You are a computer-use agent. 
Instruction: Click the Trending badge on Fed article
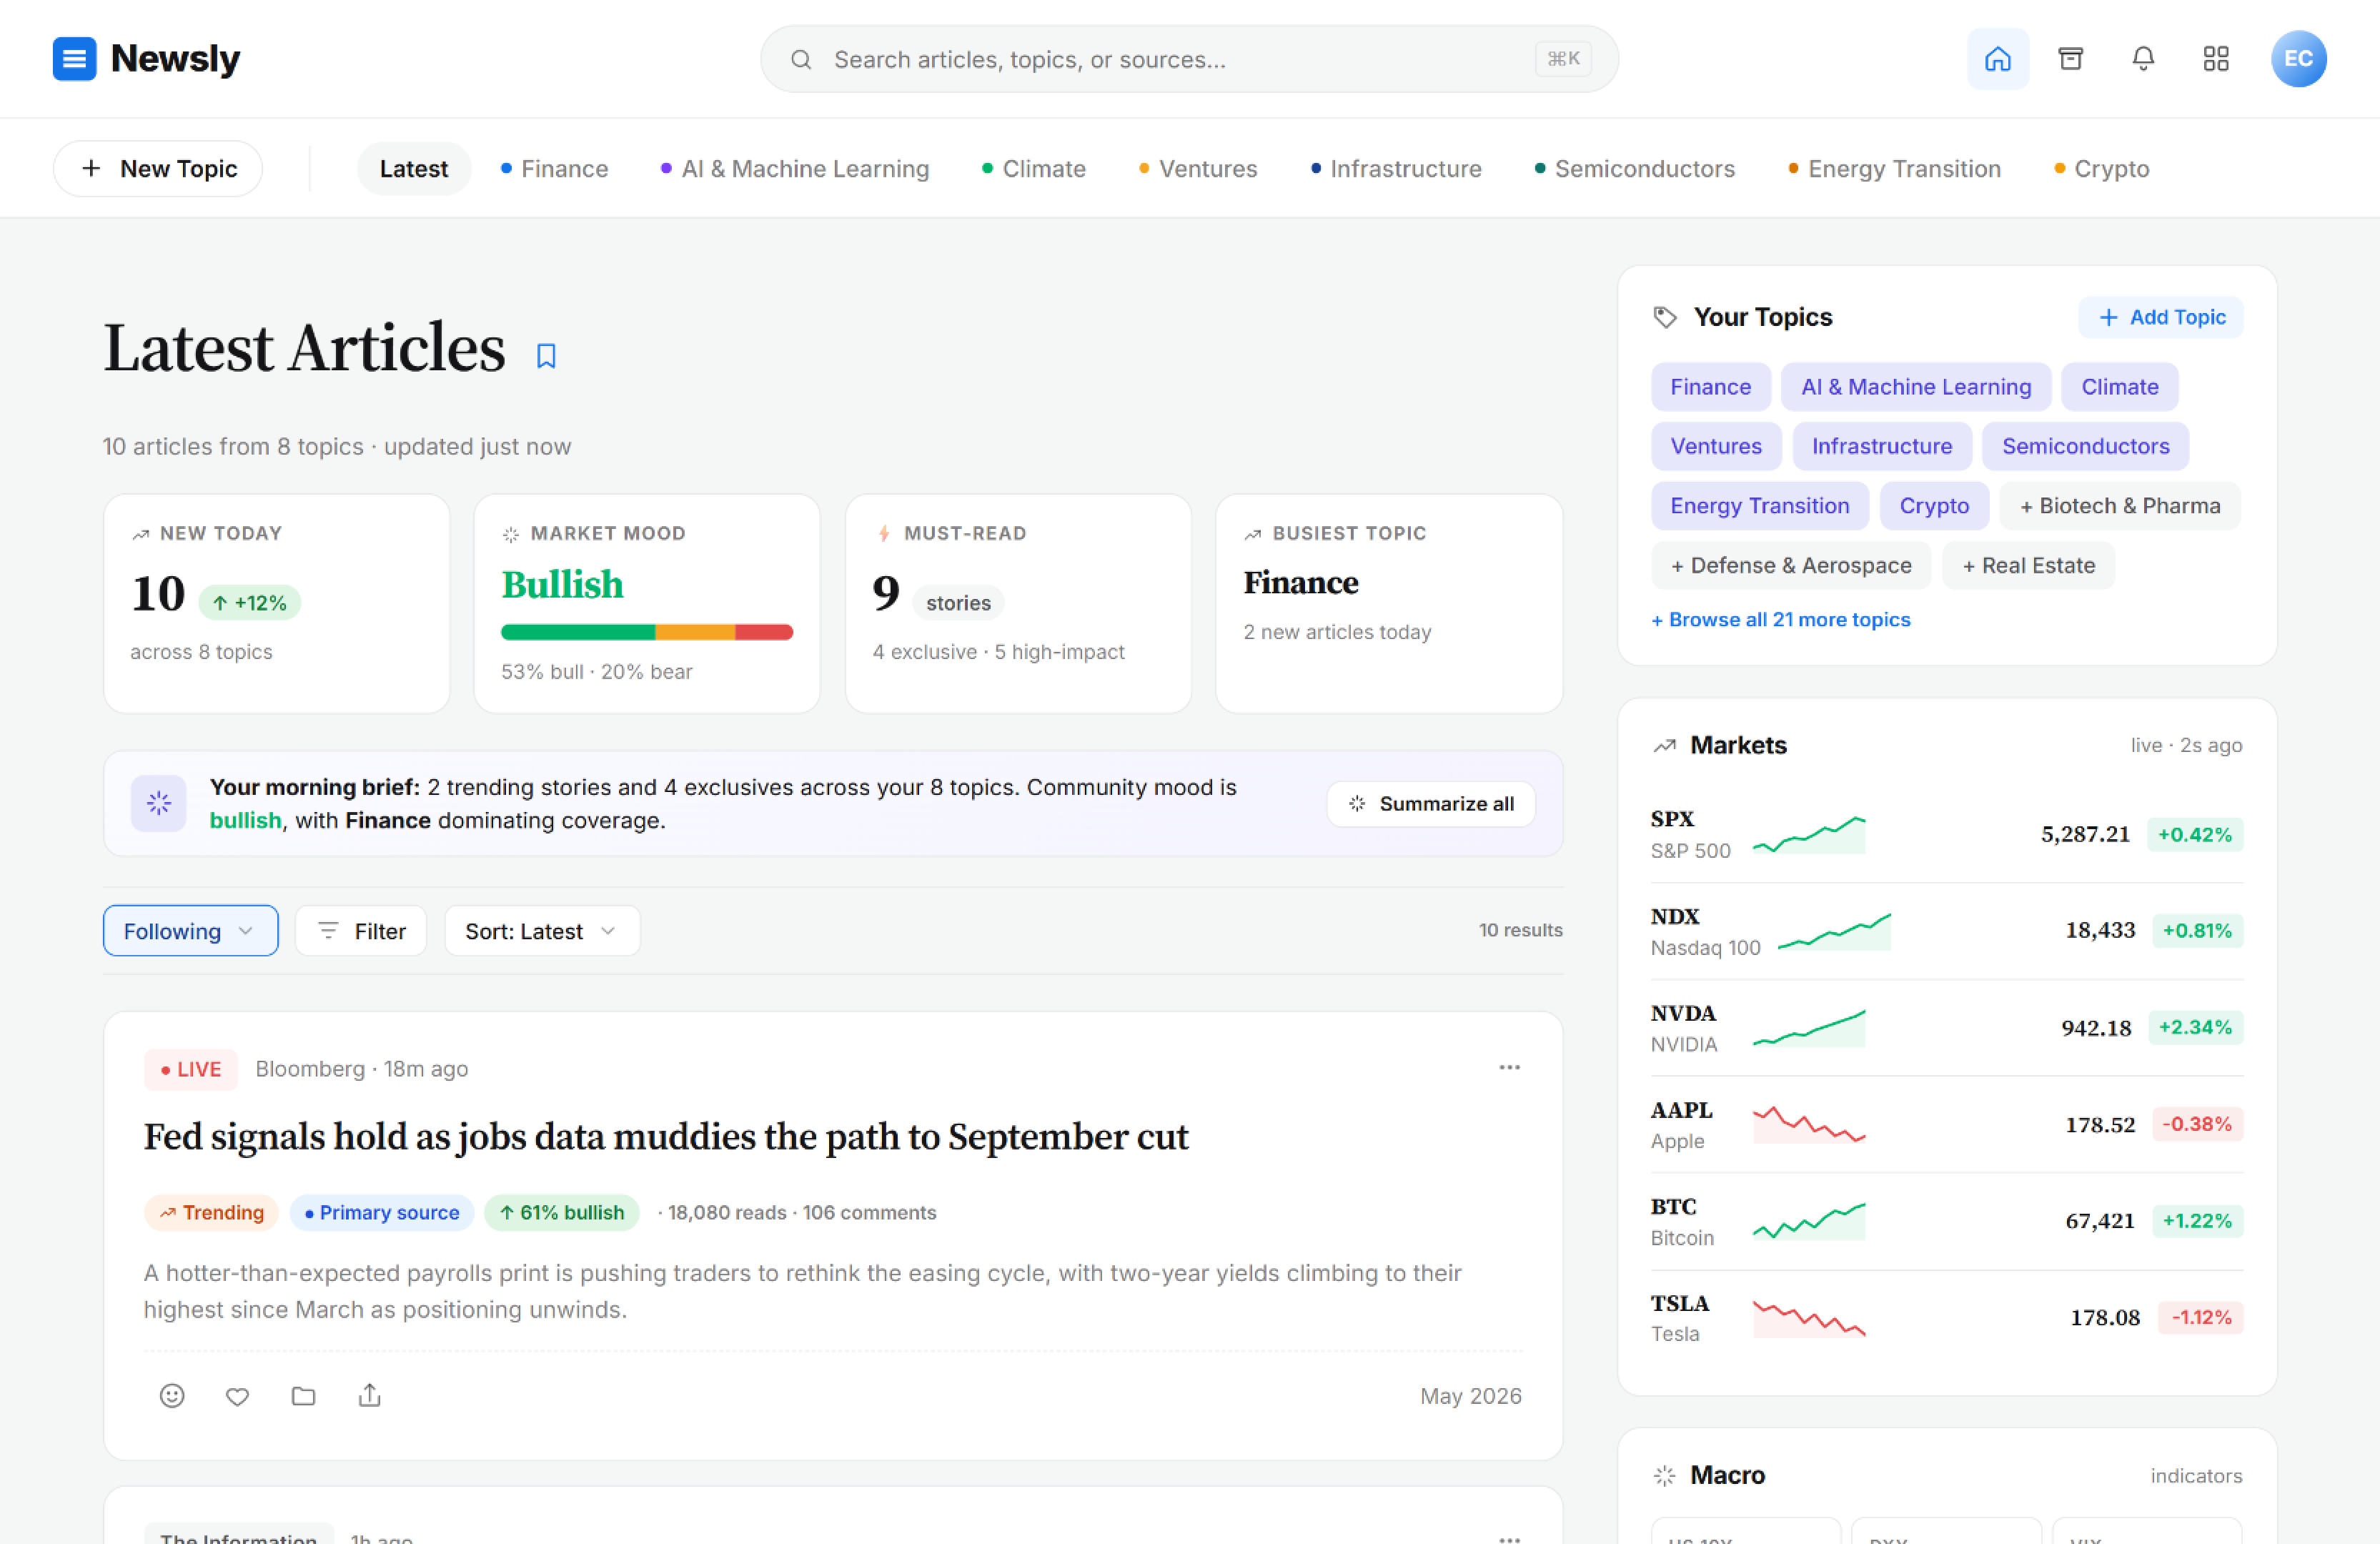tap(211, 1212)
